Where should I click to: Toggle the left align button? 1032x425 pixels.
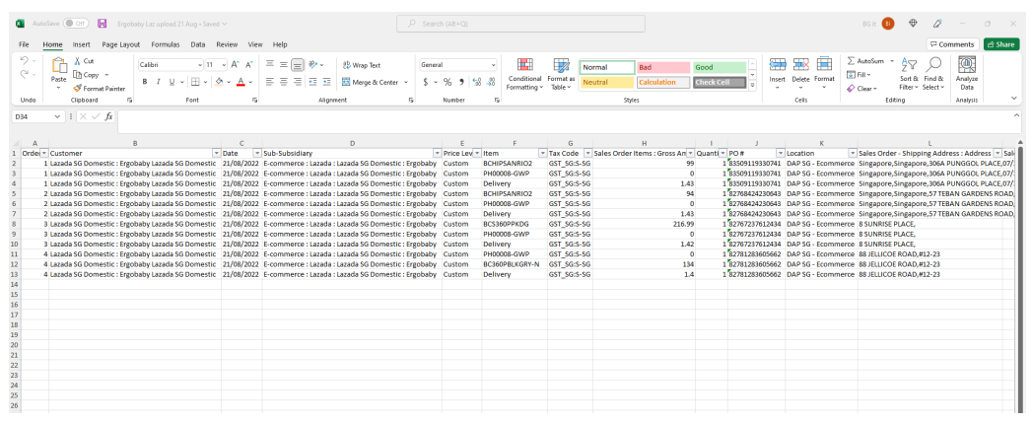269,83
